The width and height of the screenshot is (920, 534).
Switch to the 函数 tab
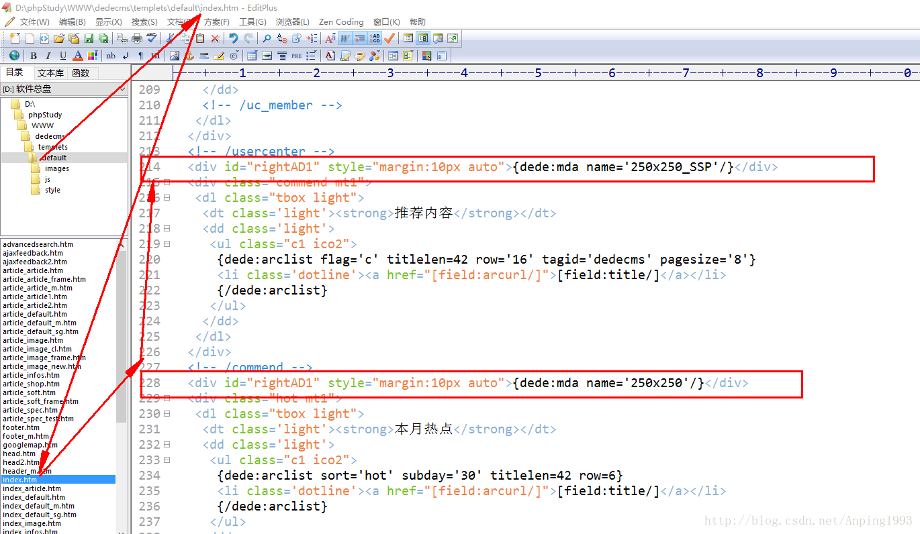[81, 73]
